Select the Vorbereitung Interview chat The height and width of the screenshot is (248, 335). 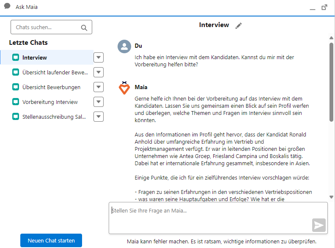[50, 102]
